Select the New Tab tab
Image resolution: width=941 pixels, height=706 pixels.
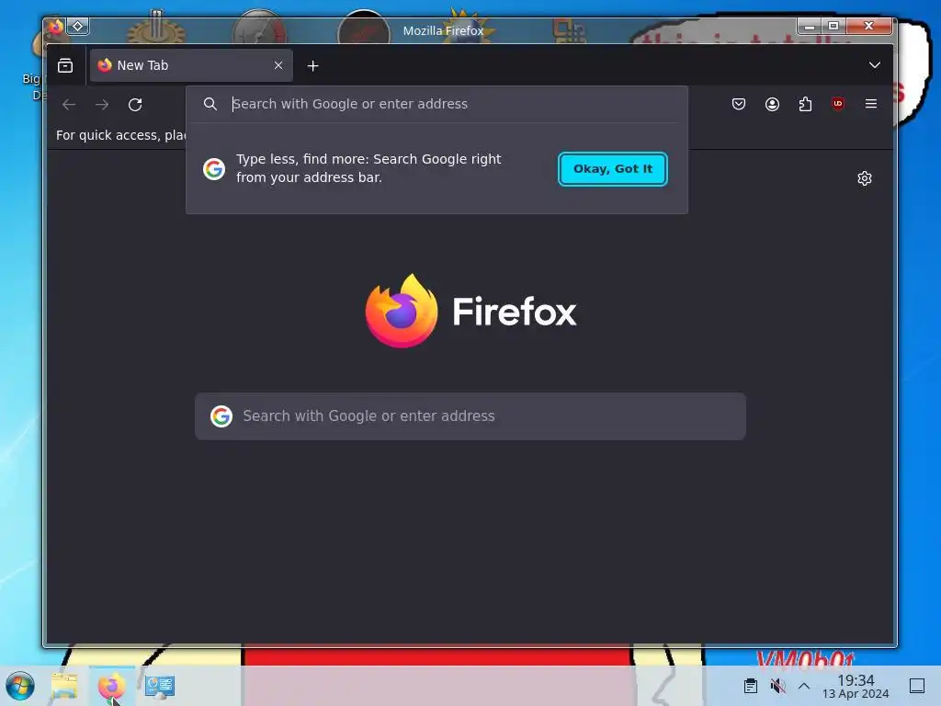(191, 65)
